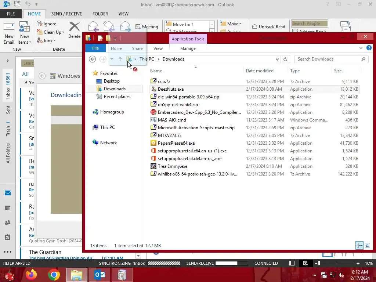
Task: Focus the Search People field
Action: tap(310, 23)
